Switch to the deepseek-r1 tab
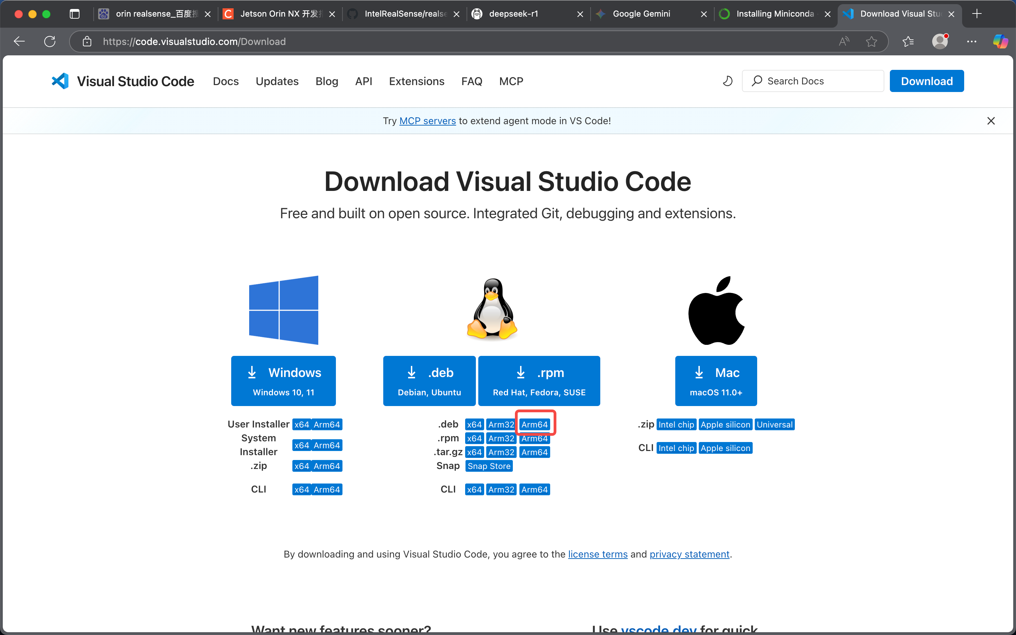 coord(528,14)
